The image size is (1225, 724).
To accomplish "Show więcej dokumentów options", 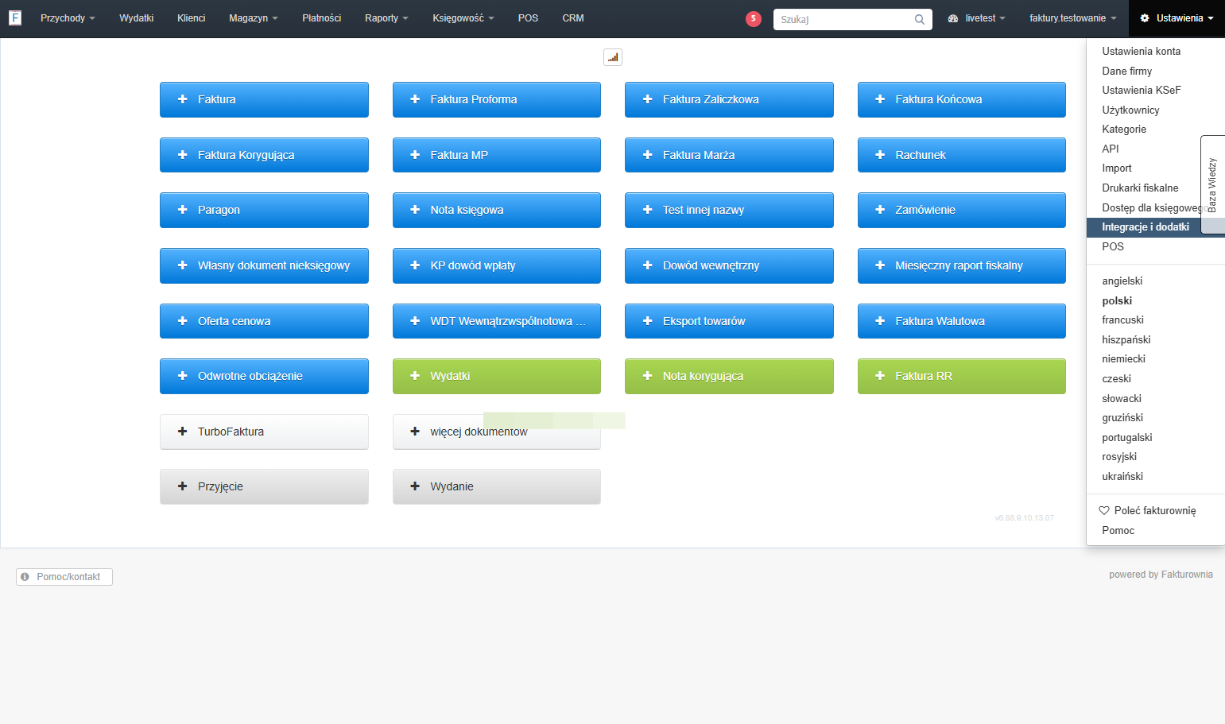I will (x=497, y=432).
